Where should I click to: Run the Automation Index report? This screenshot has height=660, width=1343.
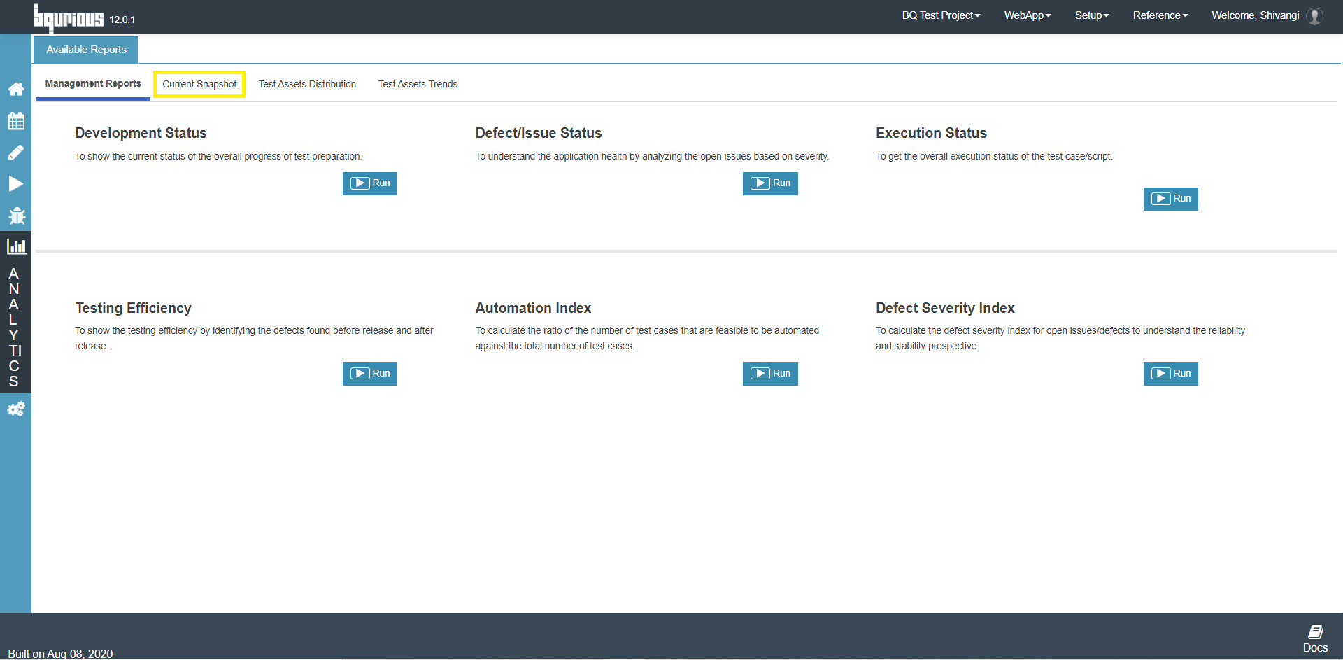770,374
